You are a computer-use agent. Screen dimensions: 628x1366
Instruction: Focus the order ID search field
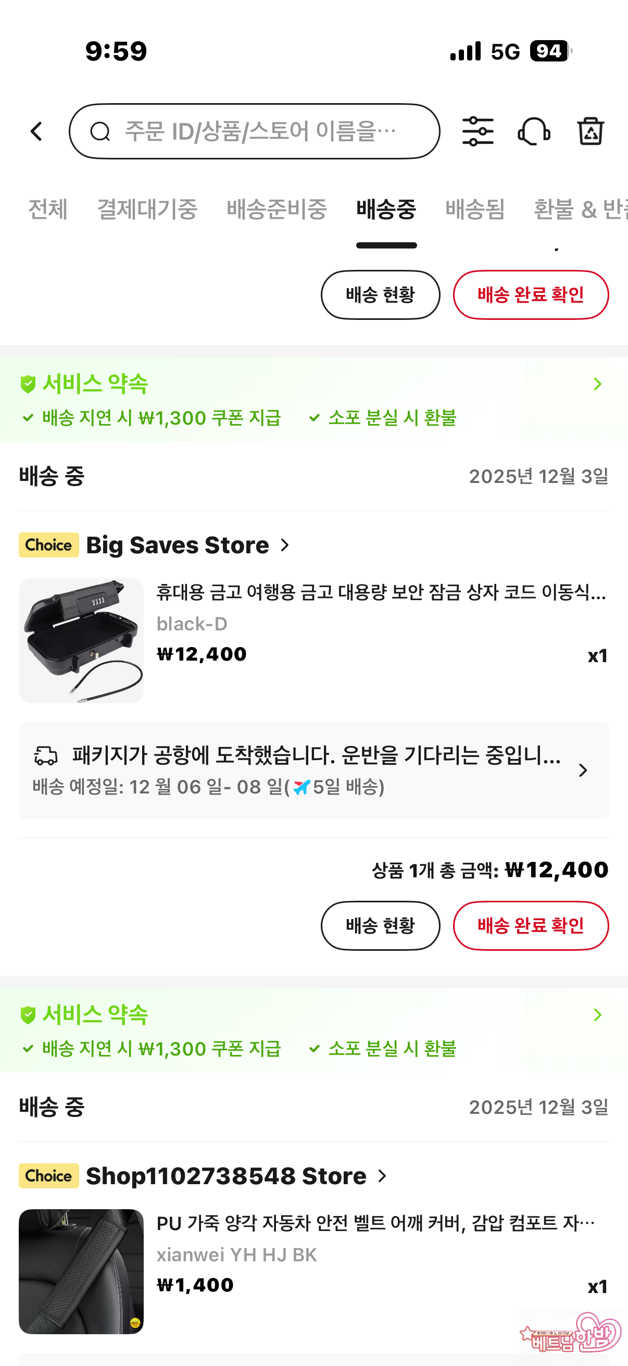[x=260, y=131]
